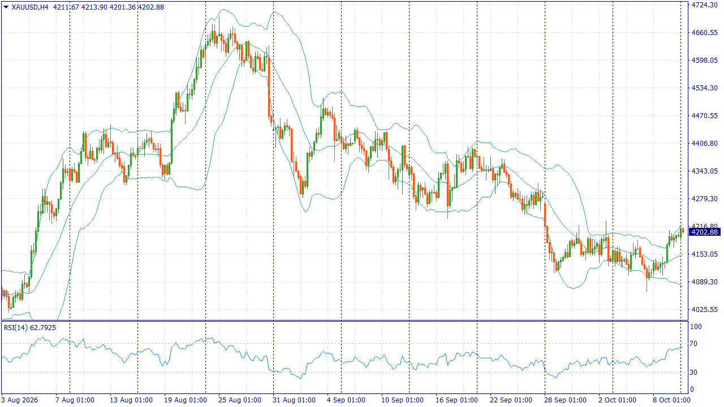Viewport: 724px width, 407px height.
Task: Click the 16 Sep 01:00 time label
Action: [456, 400]
